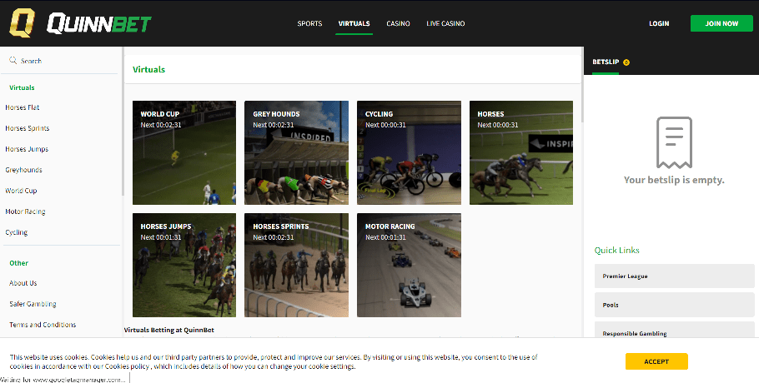
Task: Open Greyhounds from the sidebar list
Action: tap(23, 170)
